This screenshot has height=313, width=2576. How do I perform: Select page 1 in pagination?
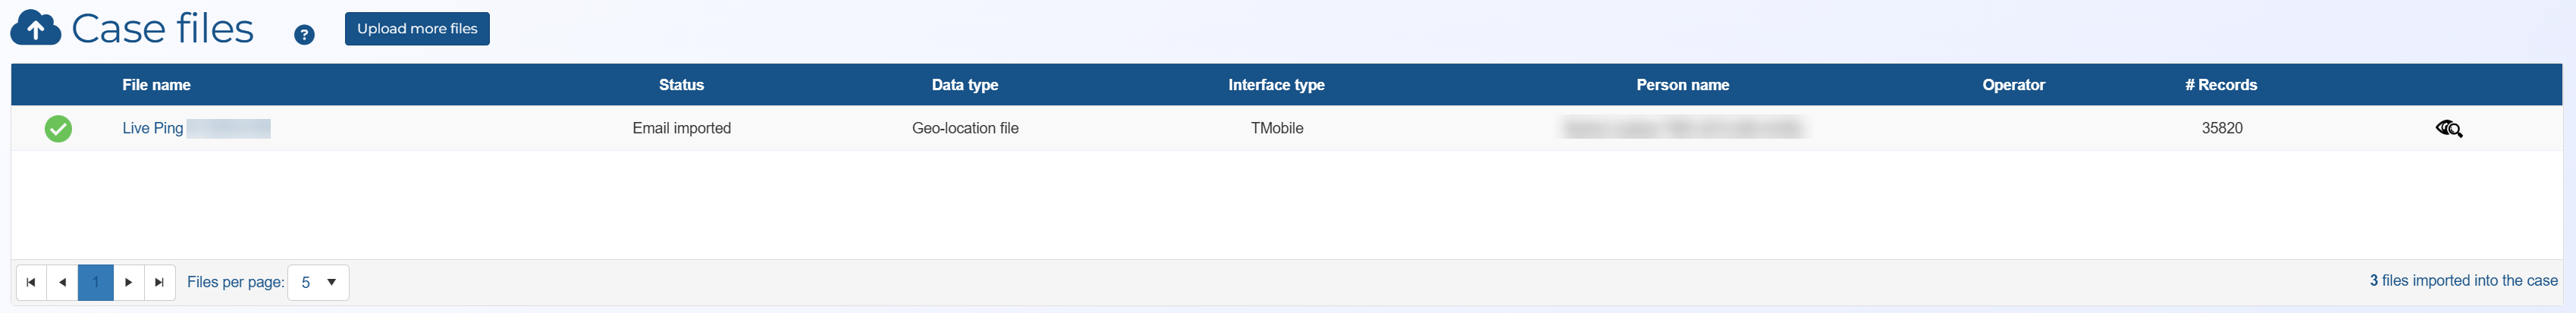95,282
